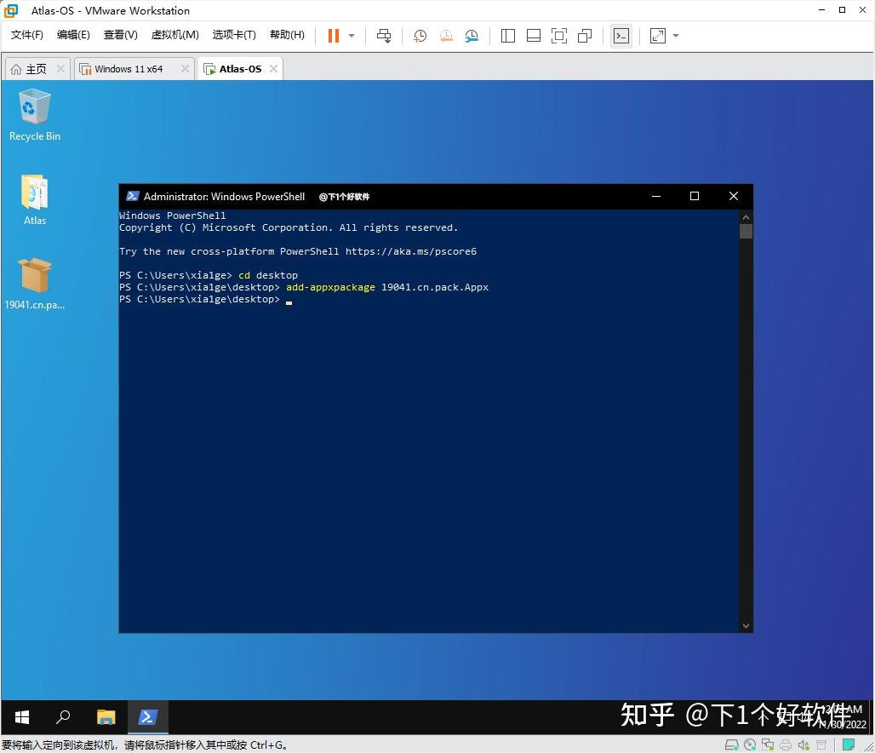Click PowerShell icon in guest taskbar
875x753 pixels.
point(148,717)
